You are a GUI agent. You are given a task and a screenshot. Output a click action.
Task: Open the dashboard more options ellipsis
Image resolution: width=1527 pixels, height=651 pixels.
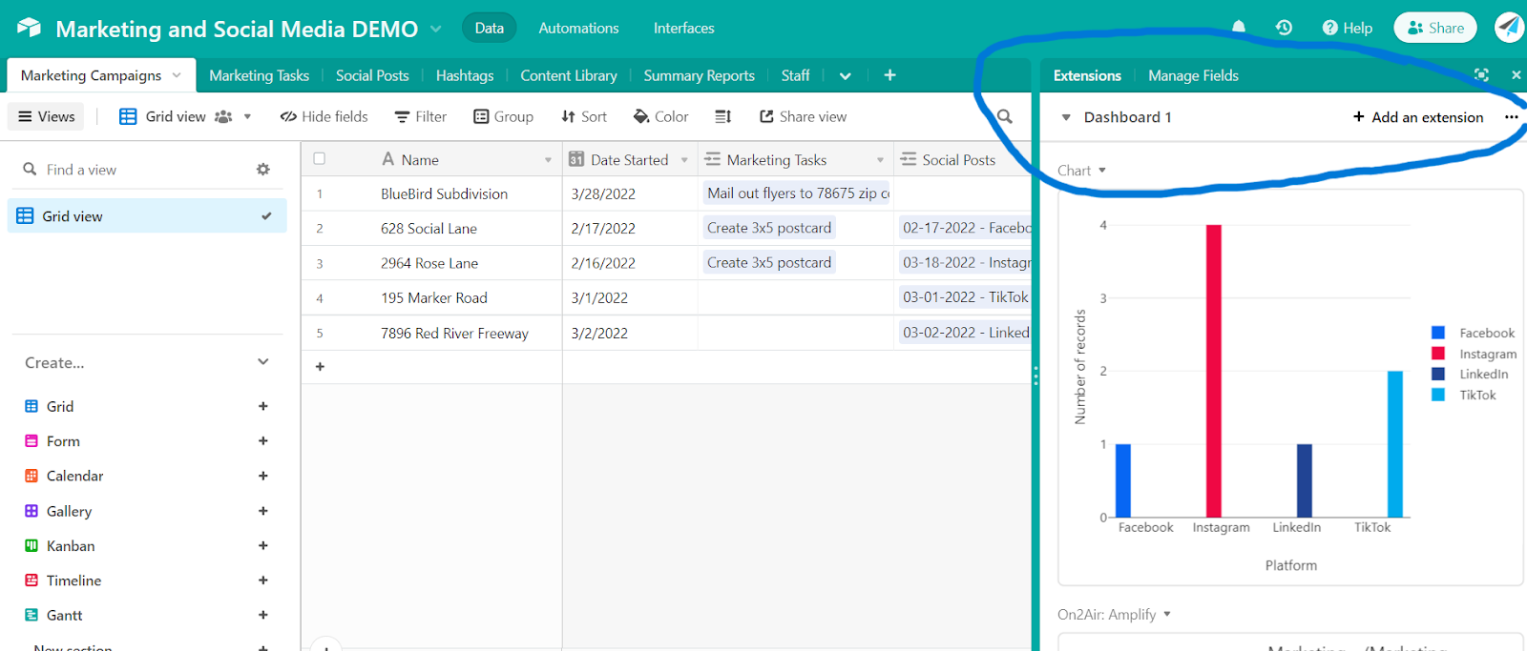[x=1511, y=117]
